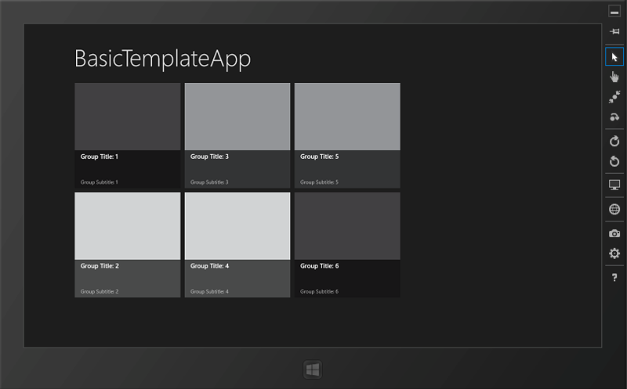The height and width of the screenshot is (389, 627).
Task: Click 'Group Subtitle: 5' text
Action: point(319,182)
